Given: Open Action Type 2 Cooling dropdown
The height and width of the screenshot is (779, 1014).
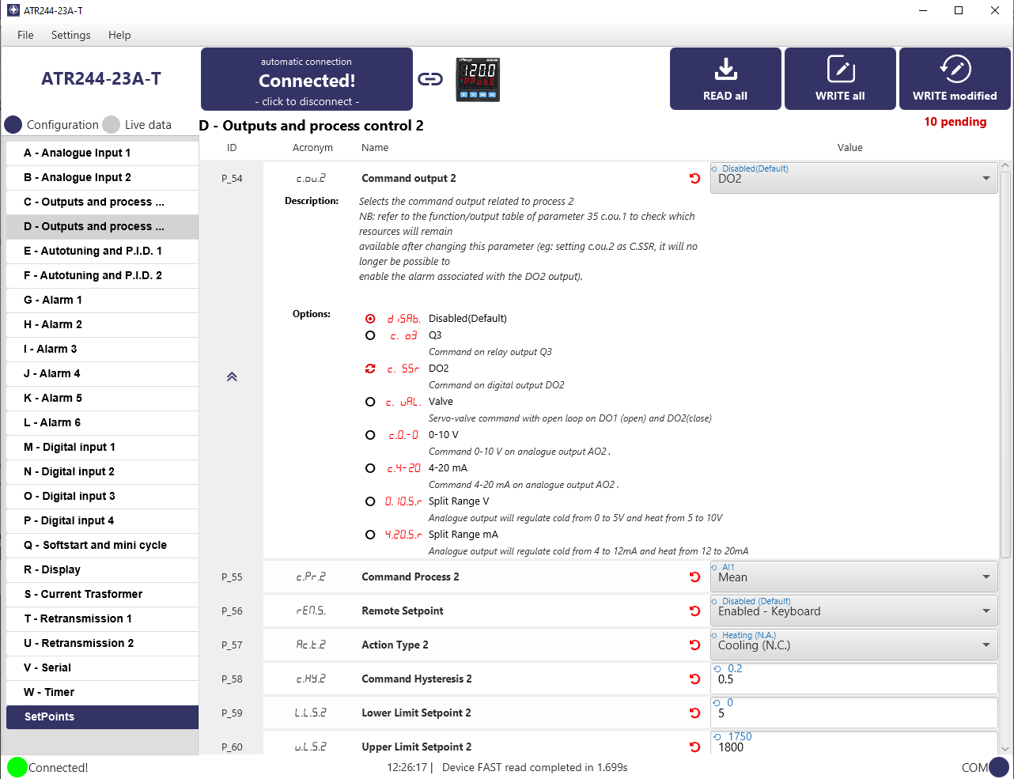Looking at the screenshot, I should 854,645.
